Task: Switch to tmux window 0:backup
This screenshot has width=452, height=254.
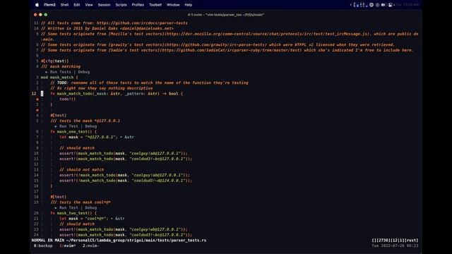Action: (x=43, y=246)
